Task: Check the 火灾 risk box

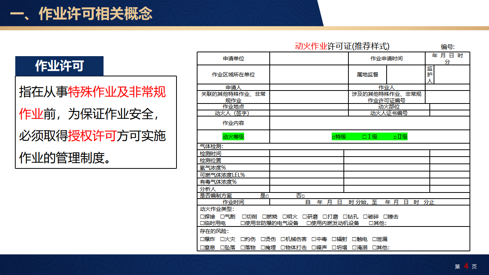Action: (222, 239)
